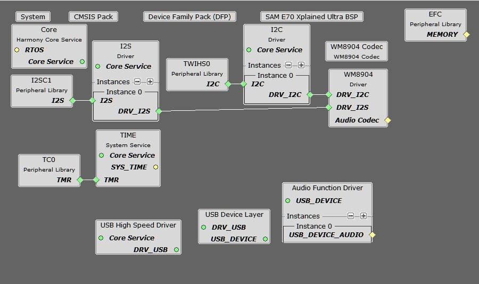This screenshot has width=479, height=284.
Task: Click the yellow MEMORY diamond on EFC block
Action: click(466, 35)
